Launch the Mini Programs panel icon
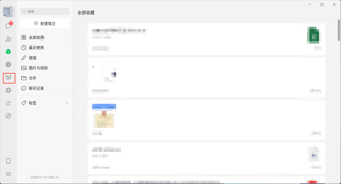 click(8, 116)
